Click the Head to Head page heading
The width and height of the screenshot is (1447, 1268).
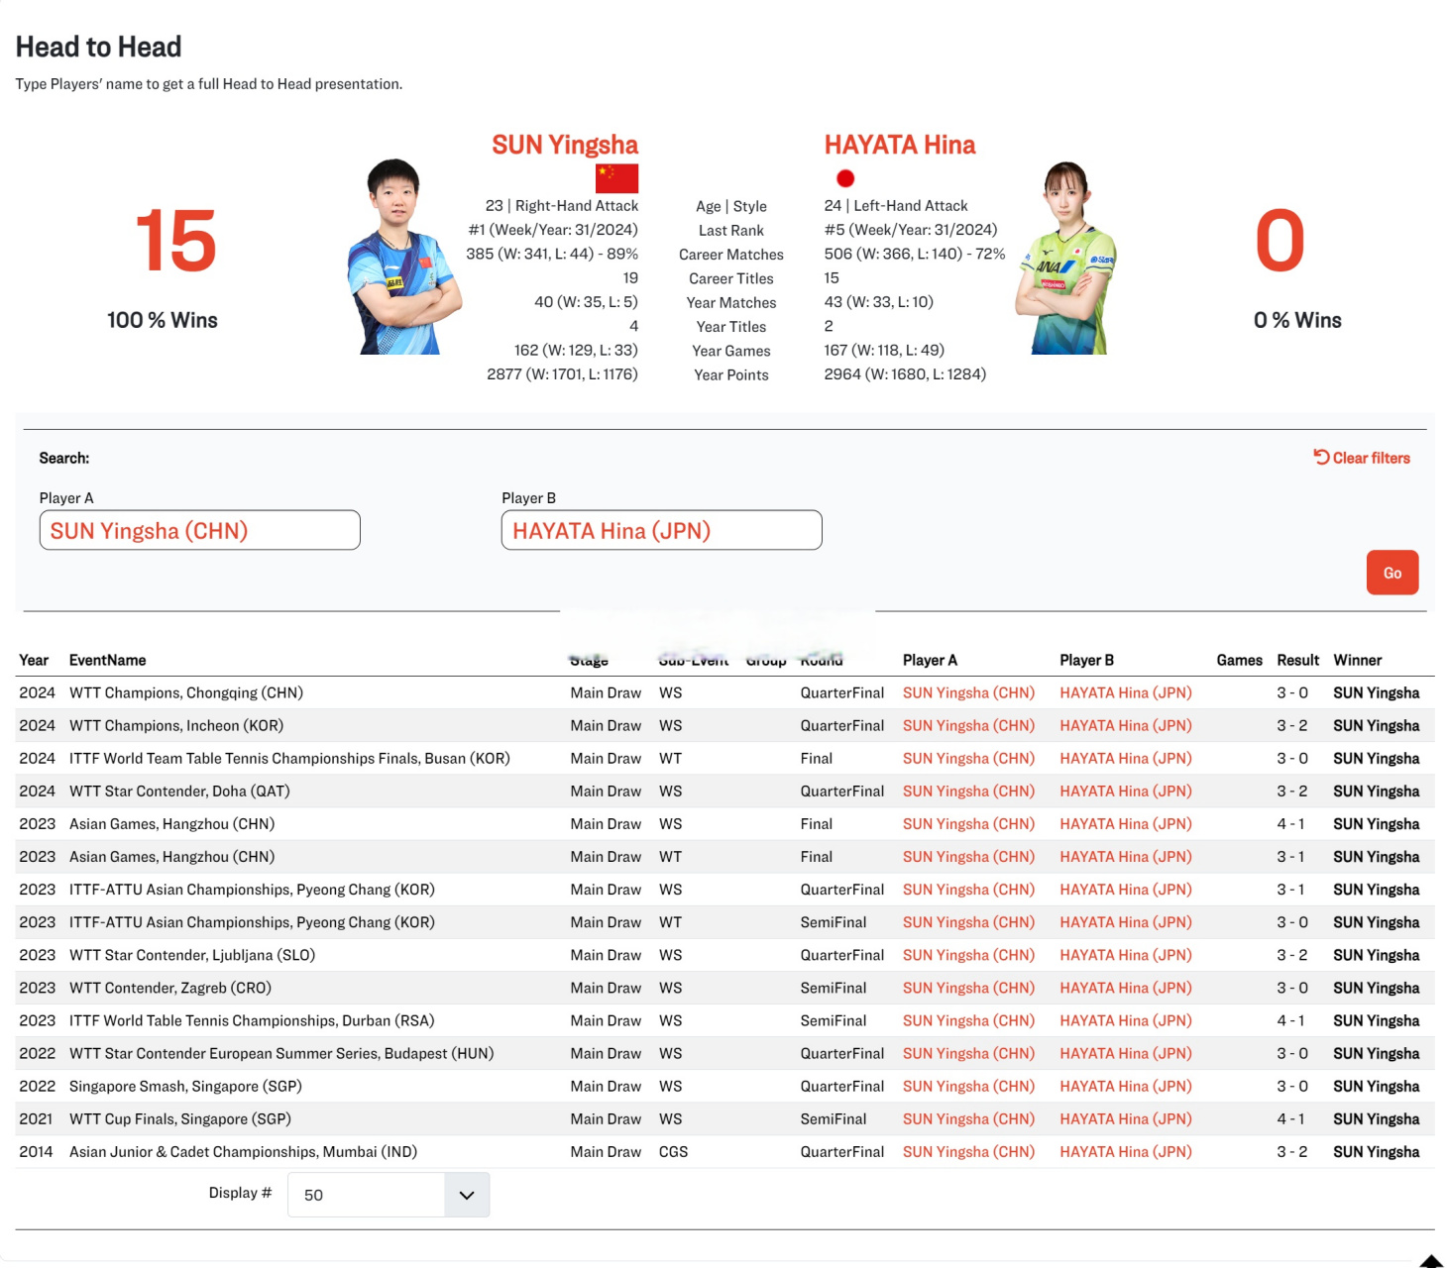click(x=99, y=47)
